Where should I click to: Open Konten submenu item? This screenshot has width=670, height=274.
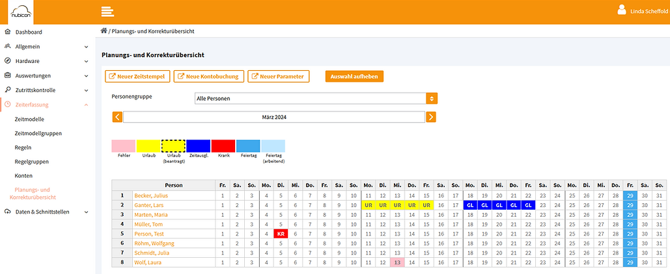pos(23,175)
